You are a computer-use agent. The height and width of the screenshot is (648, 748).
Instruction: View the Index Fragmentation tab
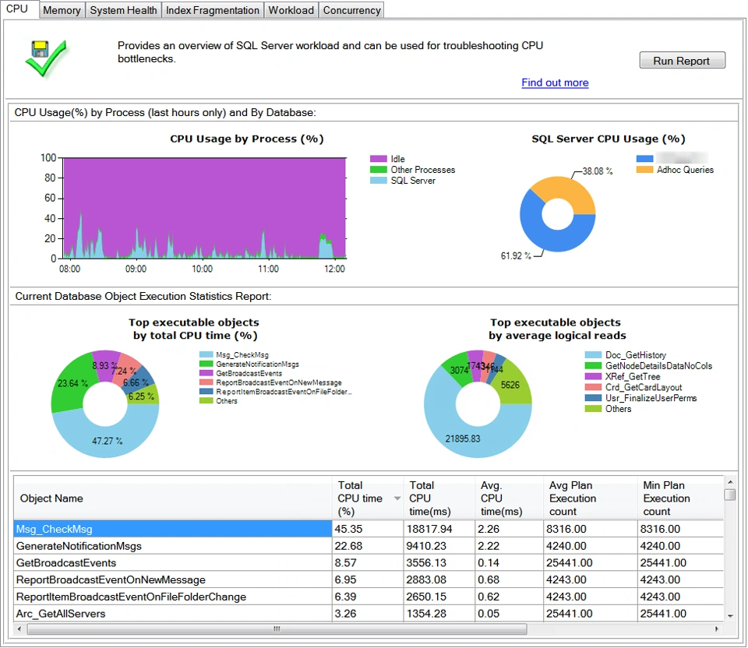pyautogui.click(x=212, y=10)
